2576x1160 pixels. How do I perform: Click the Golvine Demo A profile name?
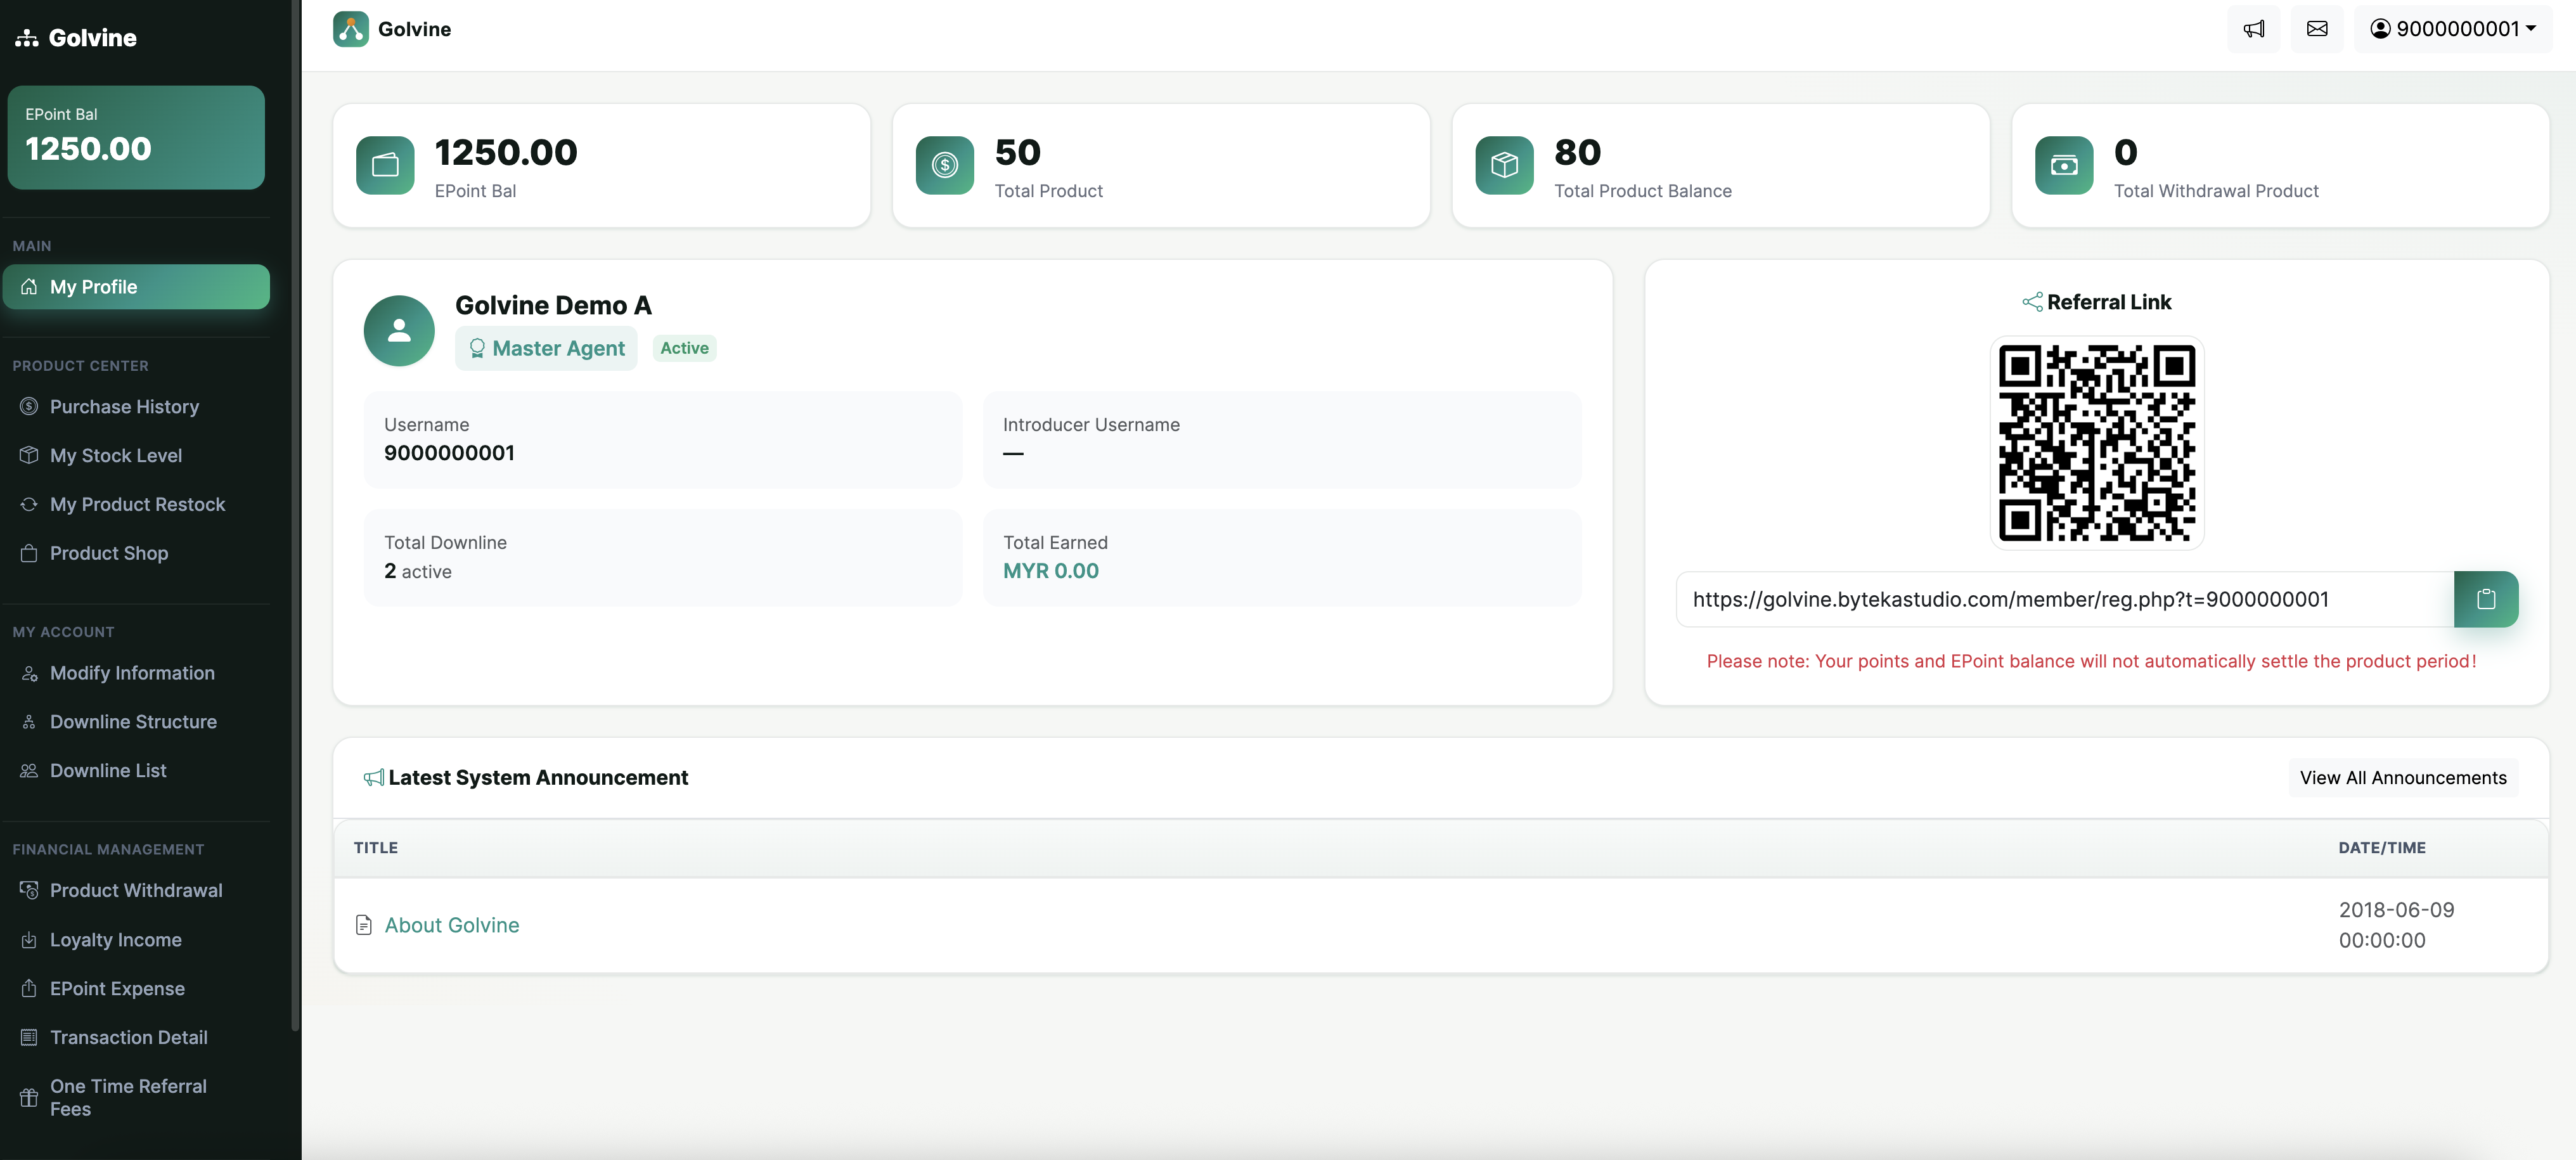tap(553, 305)
